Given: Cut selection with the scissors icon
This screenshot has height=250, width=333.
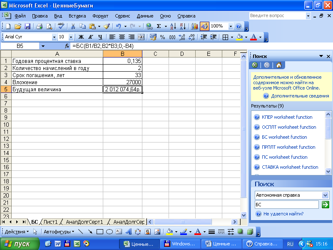Looking at the screenshot, I should [x=73, y=26].
